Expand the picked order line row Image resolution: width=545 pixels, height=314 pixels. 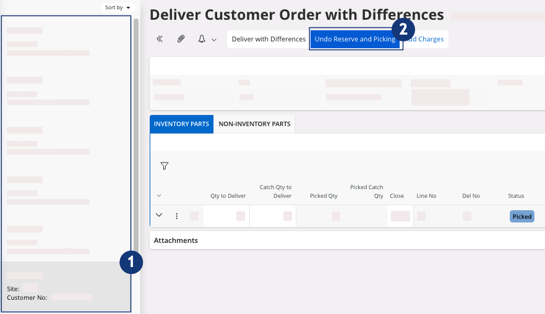[159, 215]
